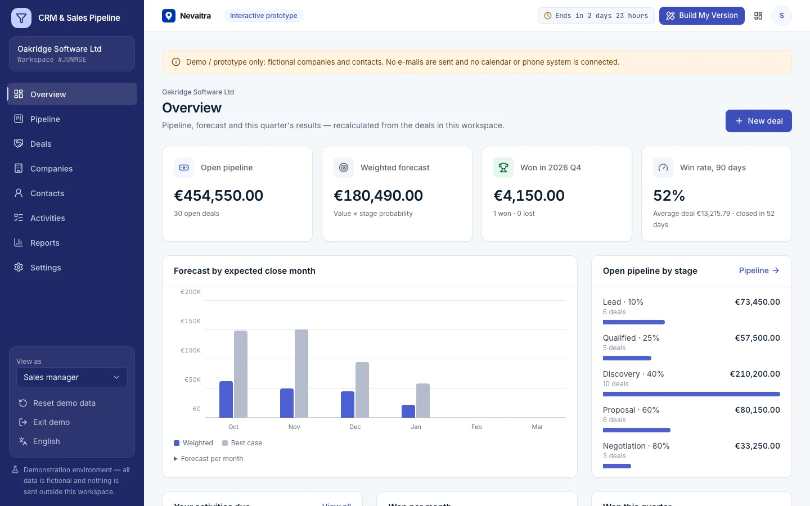Image resolution: width=810 pixels, height=506 pixels.
Task: Click the Lead stage progress bar
Action: [634, 322]
